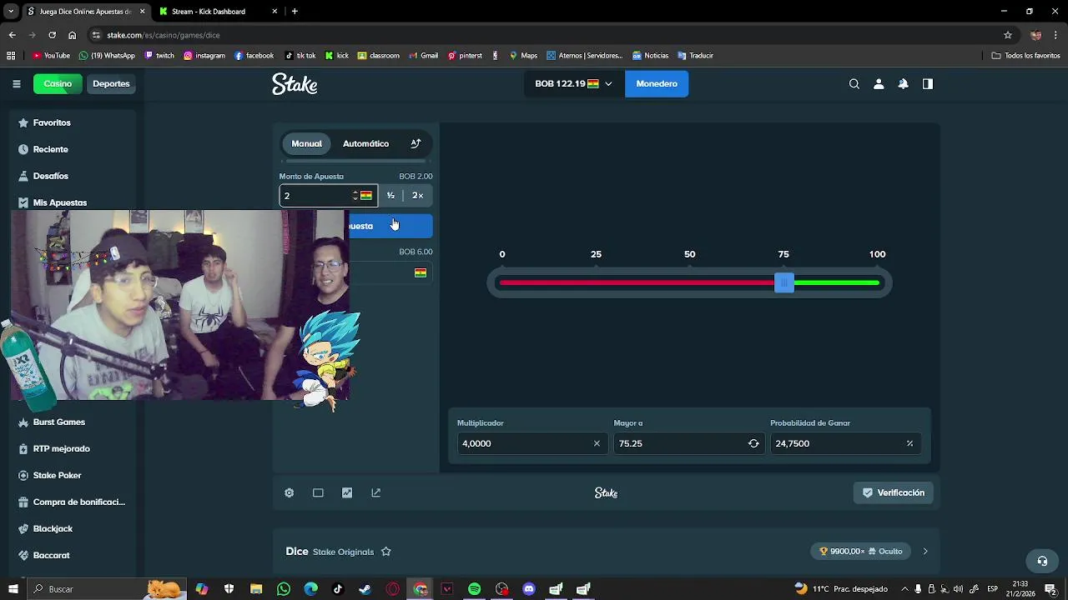This screenshot has height=600, width=1068.
Task: Select the Automático betting mode
Action: pos(365,143)
